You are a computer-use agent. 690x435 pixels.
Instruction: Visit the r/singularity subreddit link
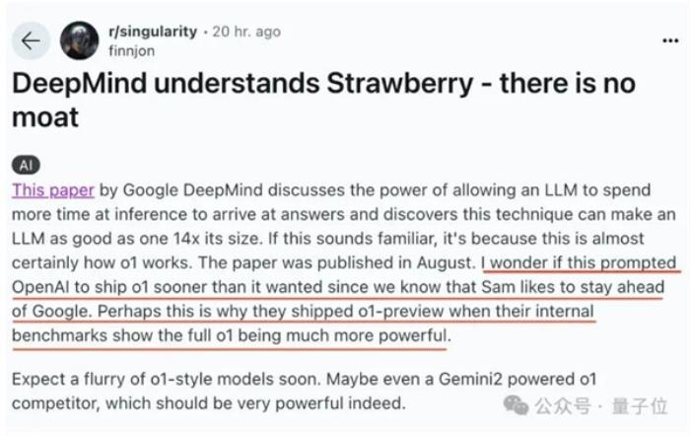(153, 32)
